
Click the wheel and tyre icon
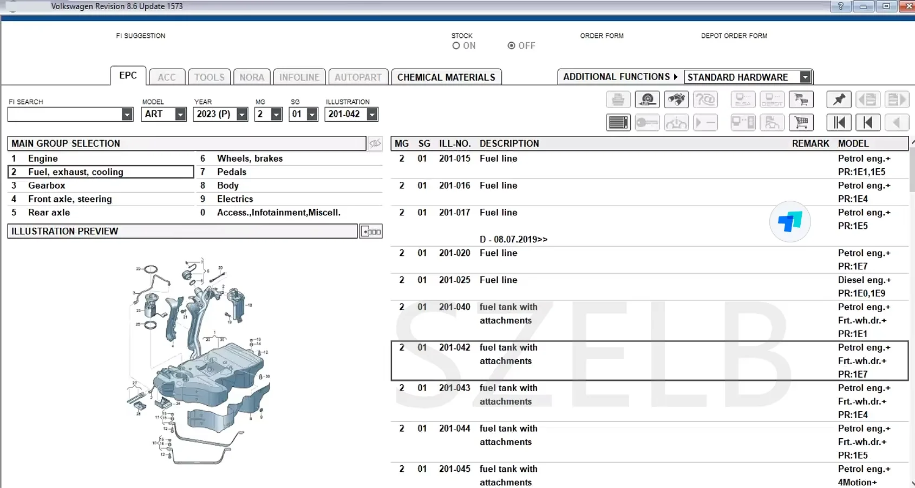point(647,100)
